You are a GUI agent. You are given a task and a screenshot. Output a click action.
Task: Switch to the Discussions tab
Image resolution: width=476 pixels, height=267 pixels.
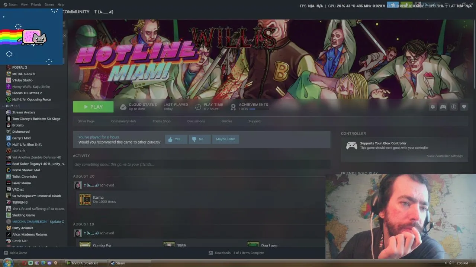(196, 121)
